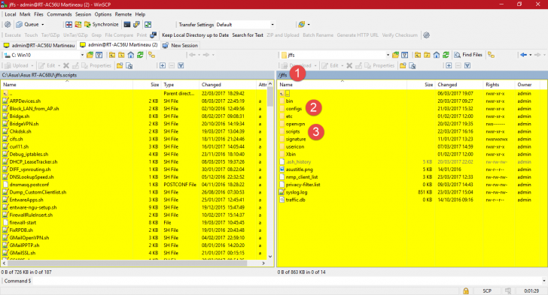Sort remote panel by Rights column

tap(499, 85)
